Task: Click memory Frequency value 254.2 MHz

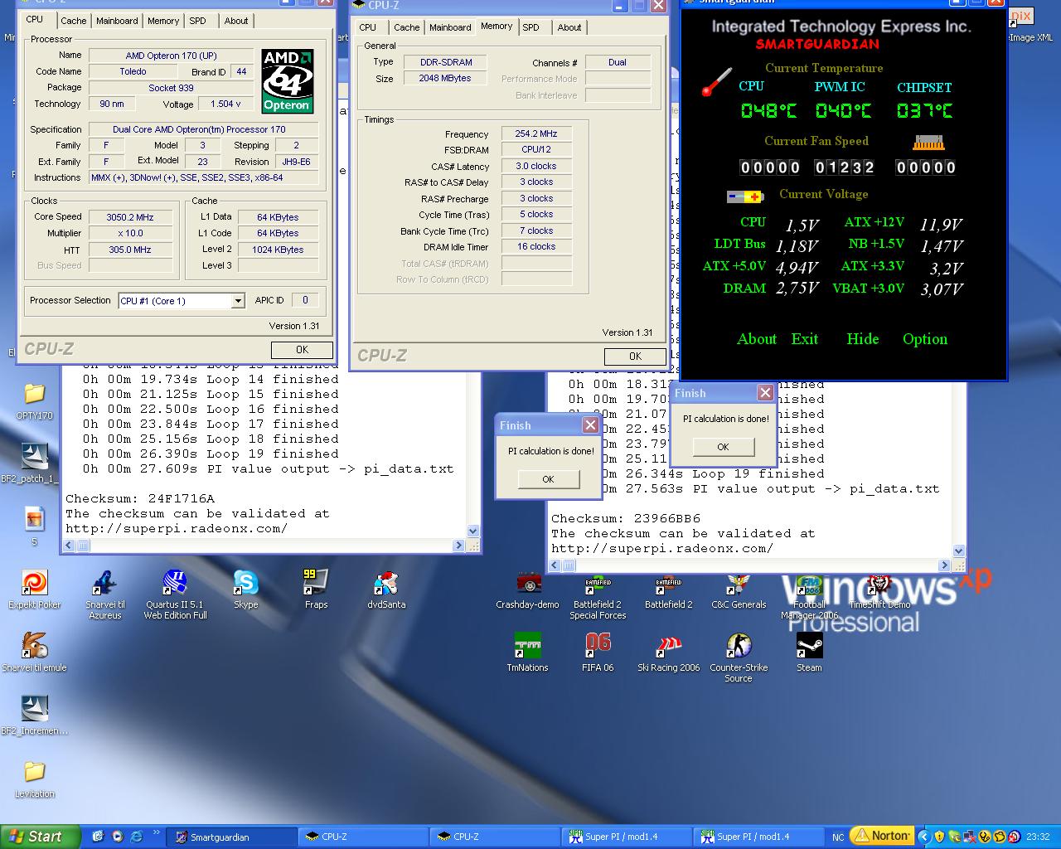Action: point(536,133)
